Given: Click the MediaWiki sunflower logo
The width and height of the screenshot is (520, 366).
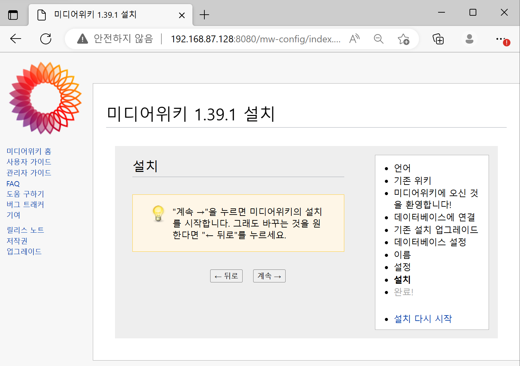Looking at the screenshot, I should pos(45,98).
